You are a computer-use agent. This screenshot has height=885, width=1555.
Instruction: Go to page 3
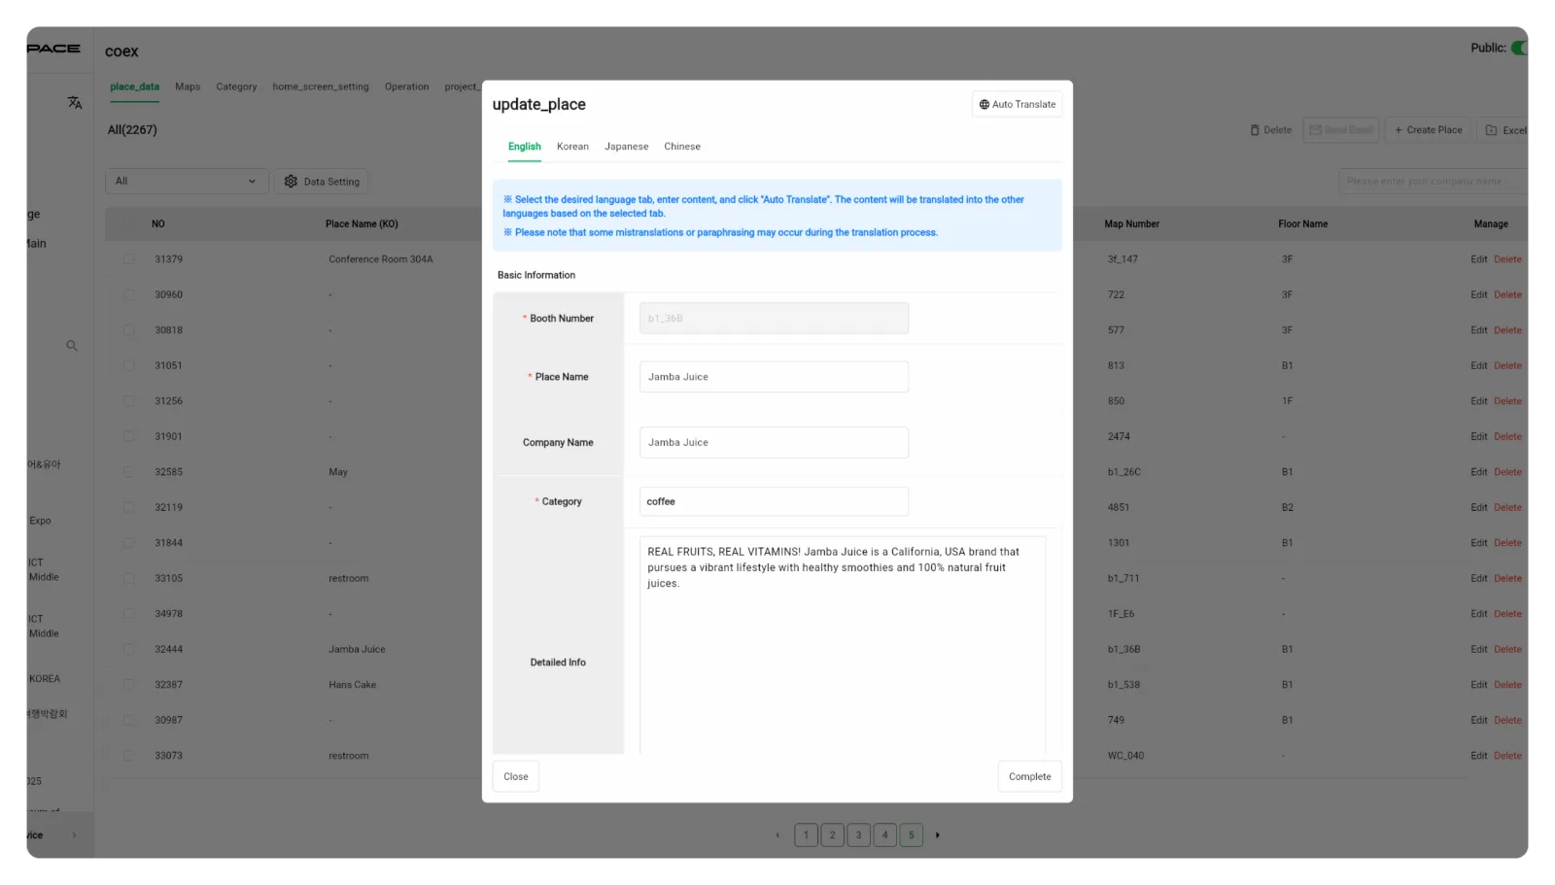click(x=858, y=835)
